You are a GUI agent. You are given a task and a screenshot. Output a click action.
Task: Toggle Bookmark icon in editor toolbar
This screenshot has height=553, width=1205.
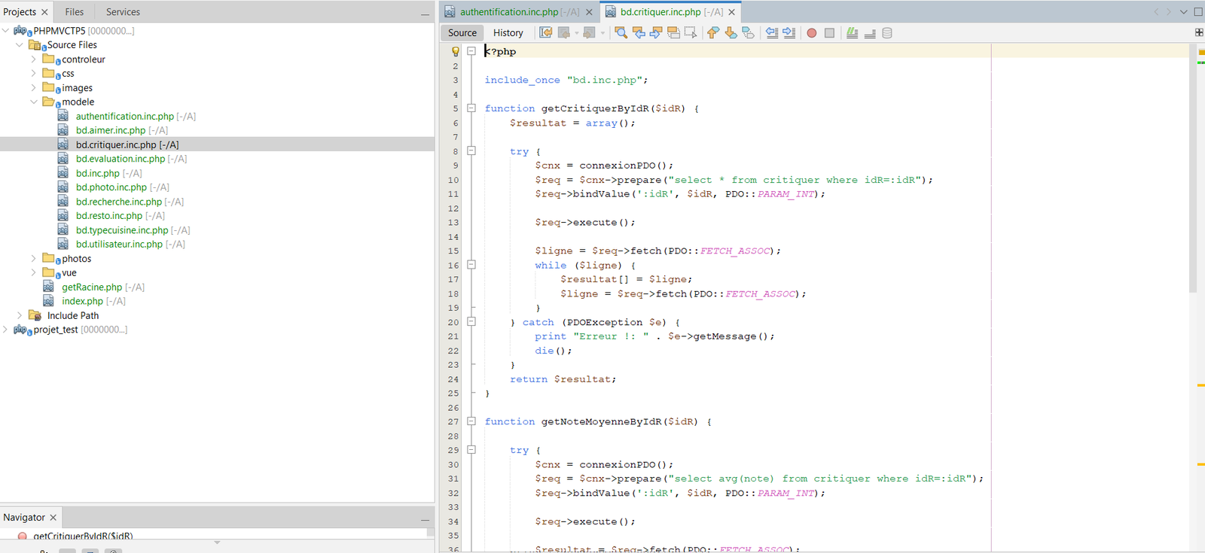coord(748,32)
